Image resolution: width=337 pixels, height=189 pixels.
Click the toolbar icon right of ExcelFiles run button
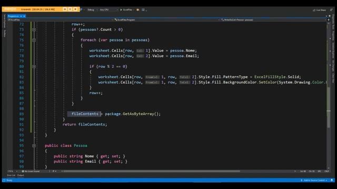(x=138, y=10)
